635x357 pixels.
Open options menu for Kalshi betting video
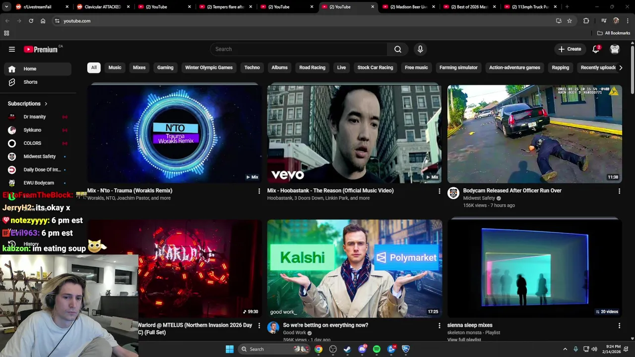(439, 326)
